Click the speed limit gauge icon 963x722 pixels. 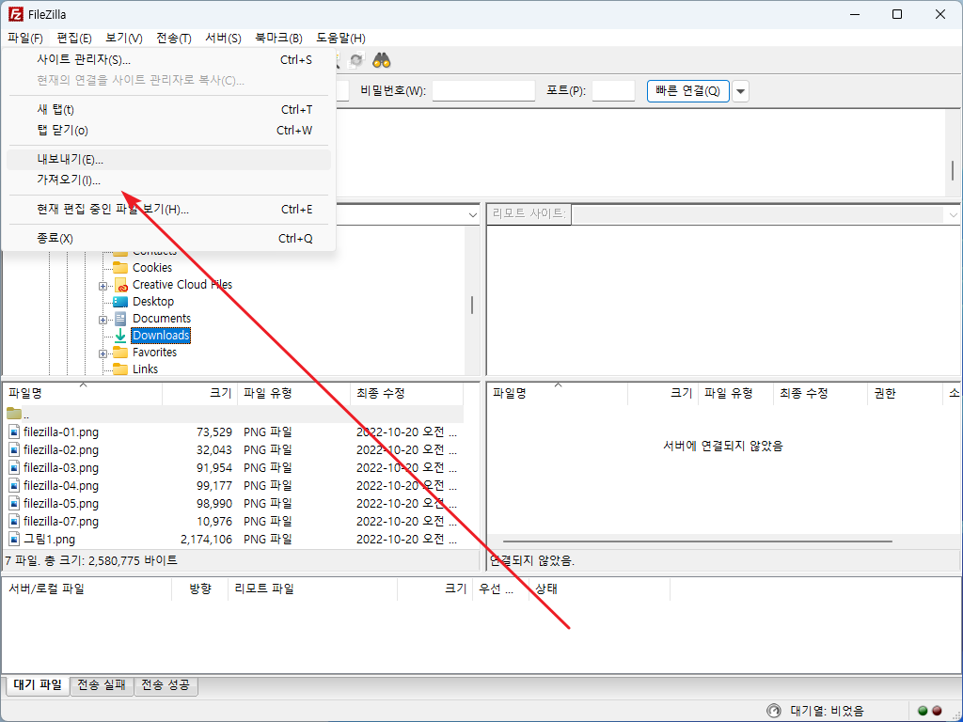(774, 711)
